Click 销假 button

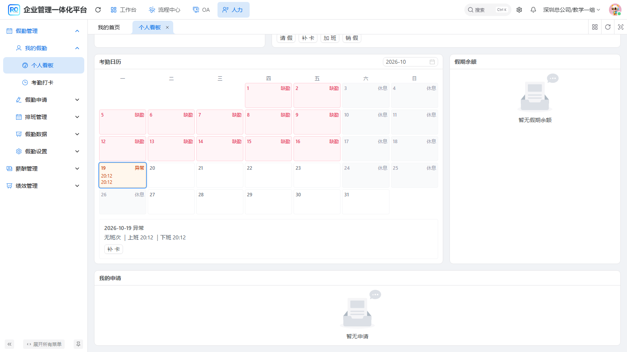352,38
